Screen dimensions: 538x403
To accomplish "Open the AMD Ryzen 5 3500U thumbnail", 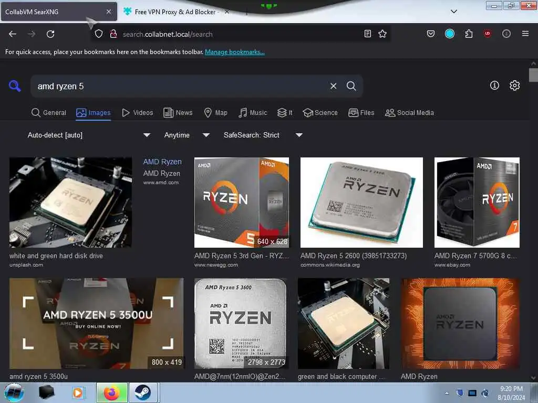I will [x=97, y=323].
